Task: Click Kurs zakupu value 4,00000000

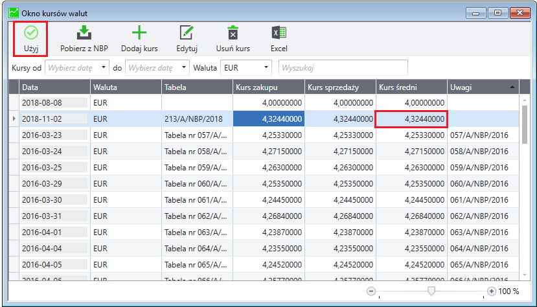Action: (x=268, y=103)
